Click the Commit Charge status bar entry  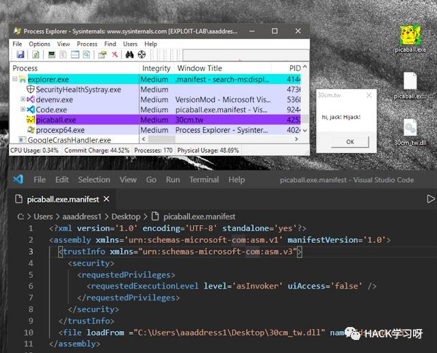coord(96,151)
